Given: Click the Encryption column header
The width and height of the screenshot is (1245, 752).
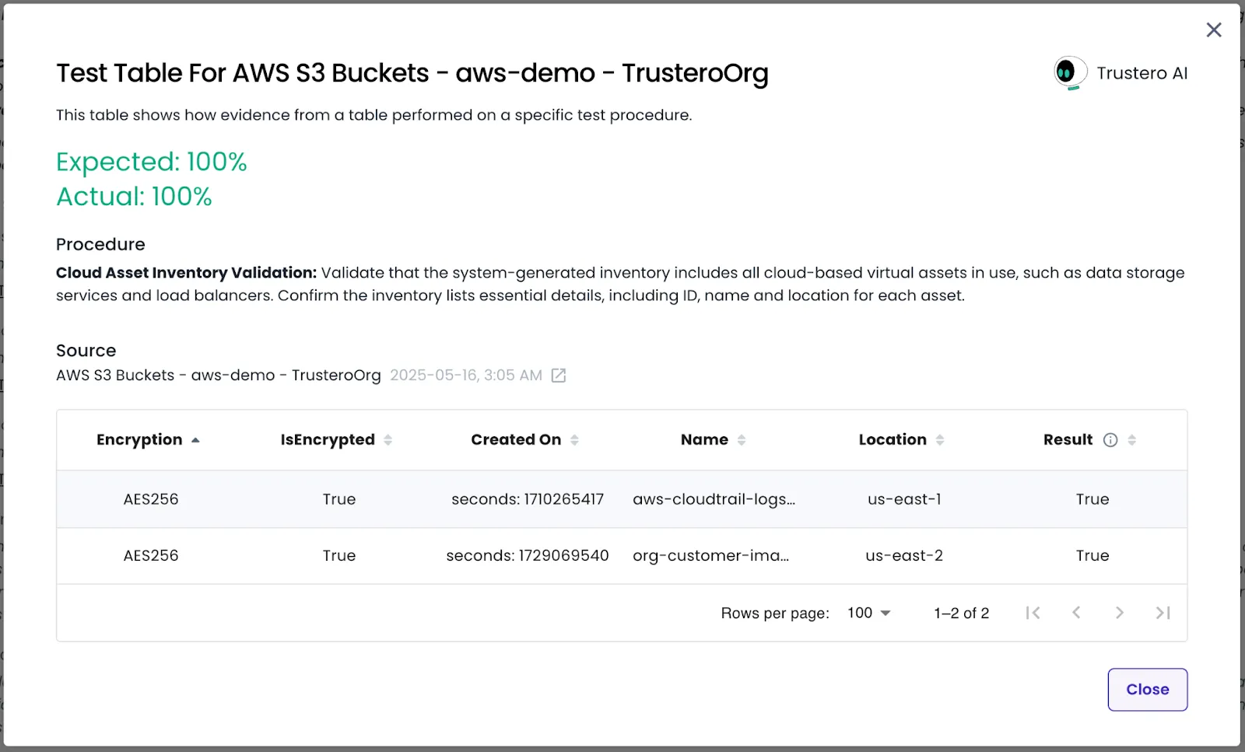Looking at the screenshot, I should pyautogui.click(x=139, y=440).
